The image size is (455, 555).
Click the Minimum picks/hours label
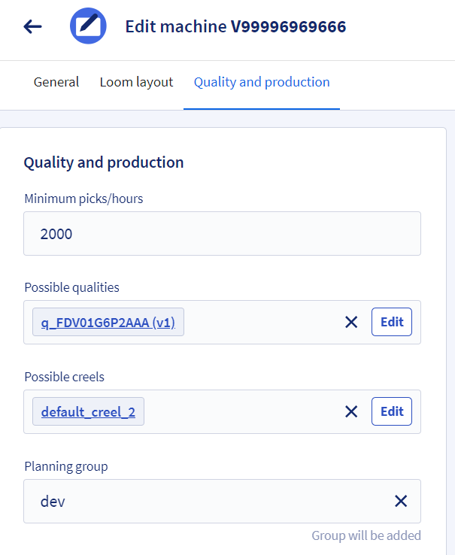83,199
